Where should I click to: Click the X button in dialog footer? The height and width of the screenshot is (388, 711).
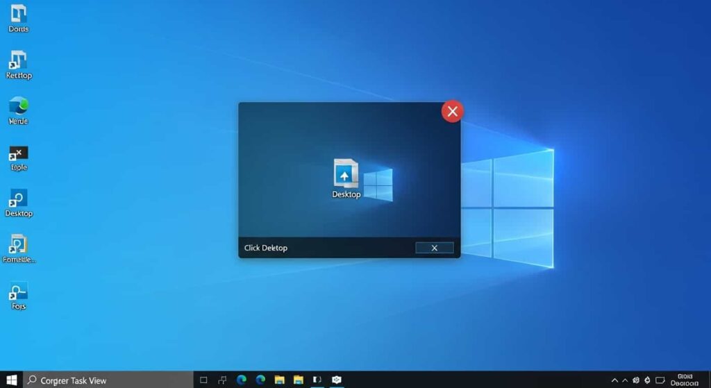(435, 248)
